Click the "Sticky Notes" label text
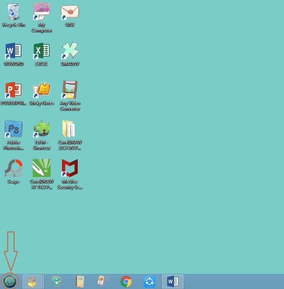The height and width of the screenshot is (289, 284). point(42,103)
